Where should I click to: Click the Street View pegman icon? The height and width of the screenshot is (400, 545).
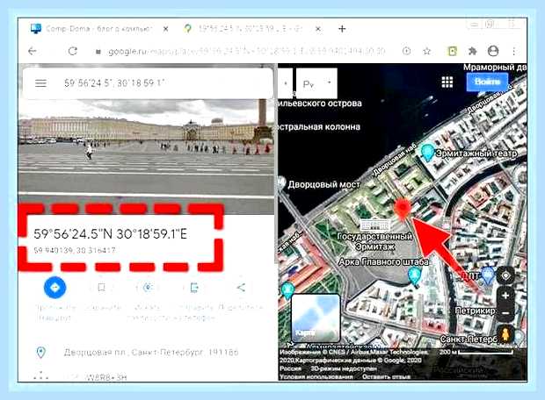pyautogui.click(x=505, y=335)
